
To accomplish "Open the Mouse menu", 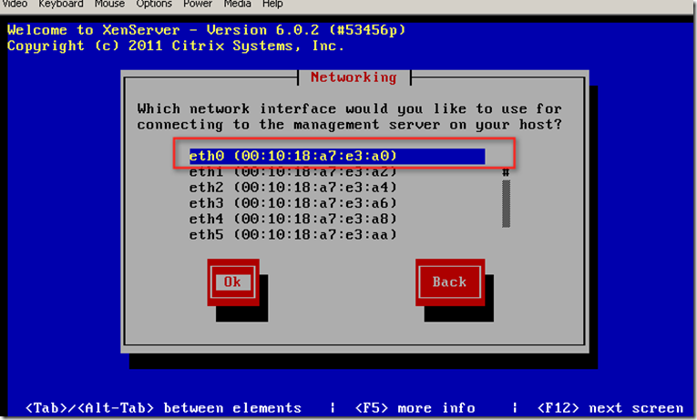I will coord(109,4).
